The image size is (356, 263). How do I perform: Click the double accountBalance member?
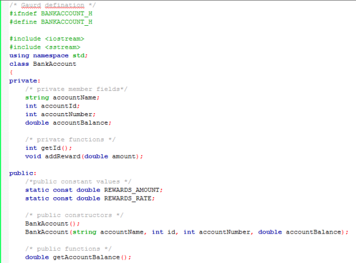click(x=68, y=123)
